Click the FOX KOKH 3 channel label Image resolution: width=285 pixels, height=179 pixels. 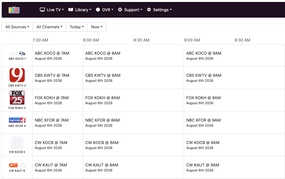[17, 108]
